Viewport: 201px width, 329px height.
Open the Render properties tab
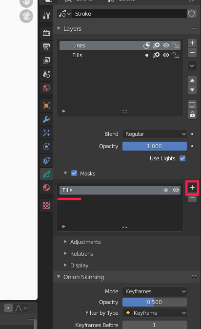coord(46,33)
